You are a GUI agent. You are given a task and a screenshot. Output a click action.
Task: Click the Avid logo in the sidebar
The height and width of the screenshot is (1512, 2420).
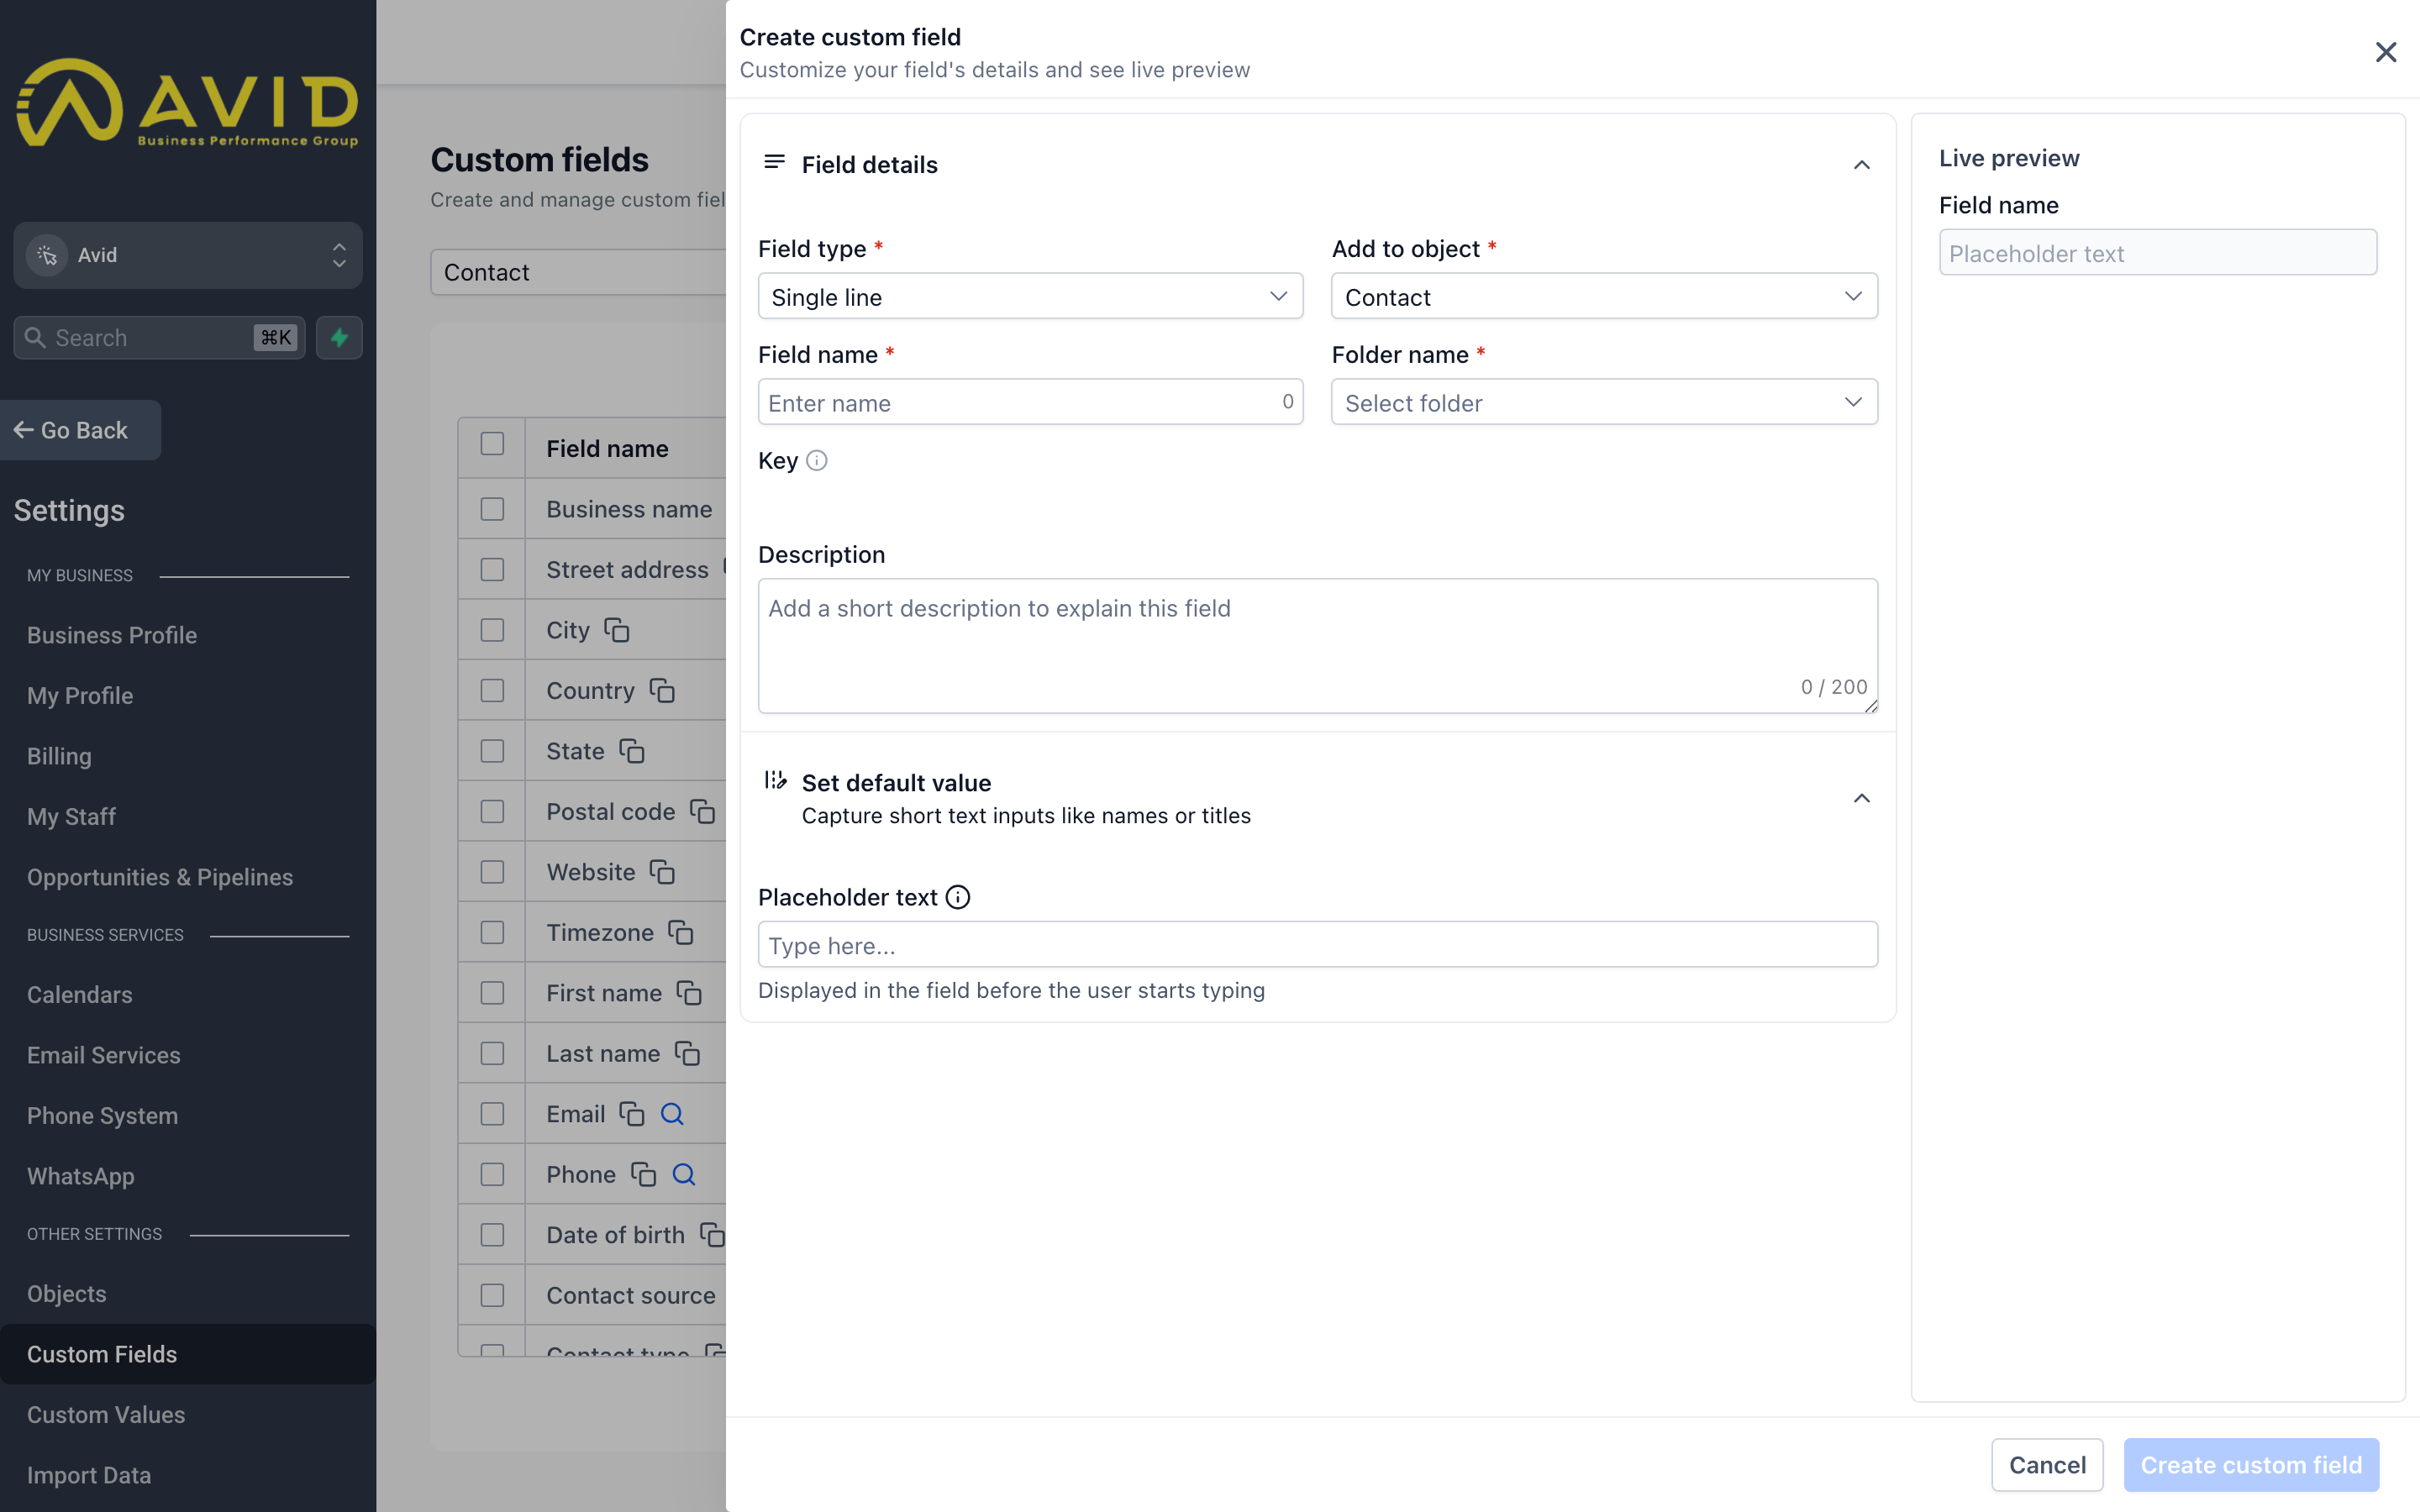(187, 102)
